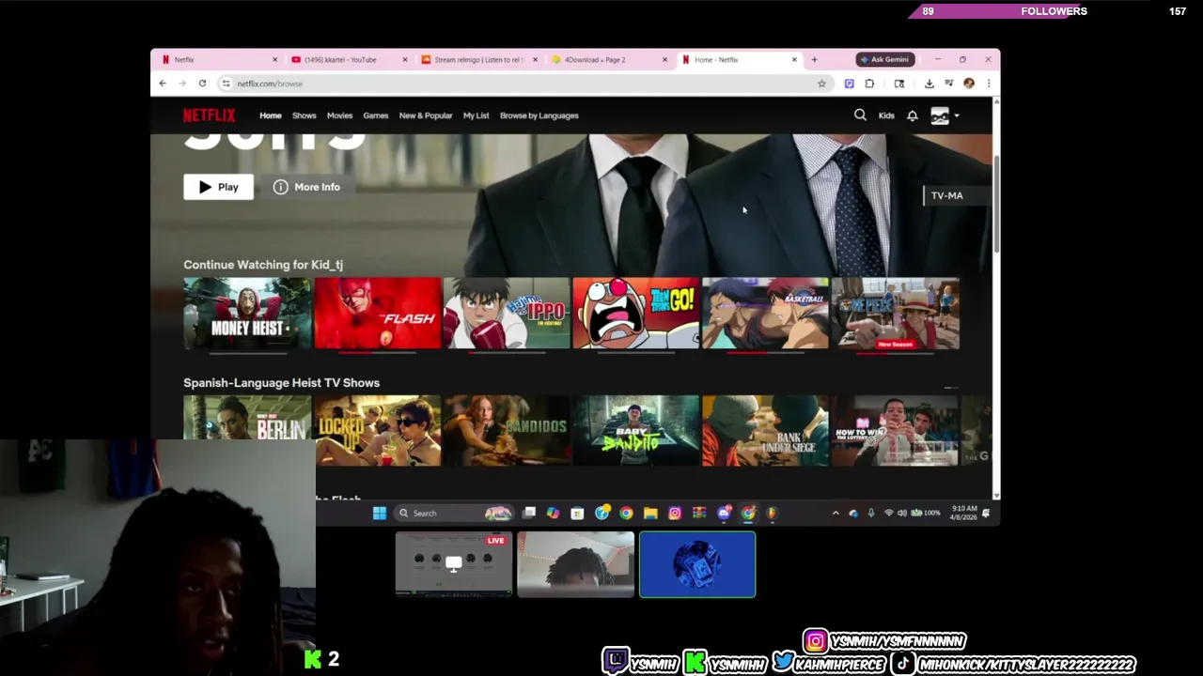Open FL Studio icon on taskbar
1203x676 pixels.
(x=772, y=513)
